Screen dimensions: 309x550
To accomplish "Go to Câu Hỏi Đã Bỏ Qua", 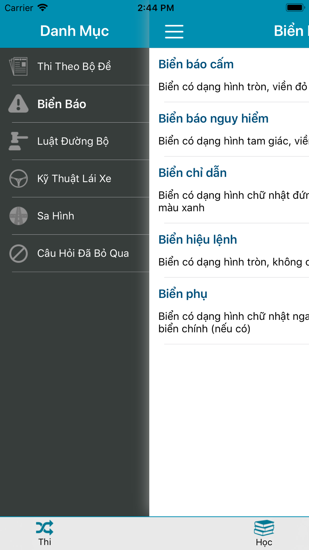I will click(74, 254).
